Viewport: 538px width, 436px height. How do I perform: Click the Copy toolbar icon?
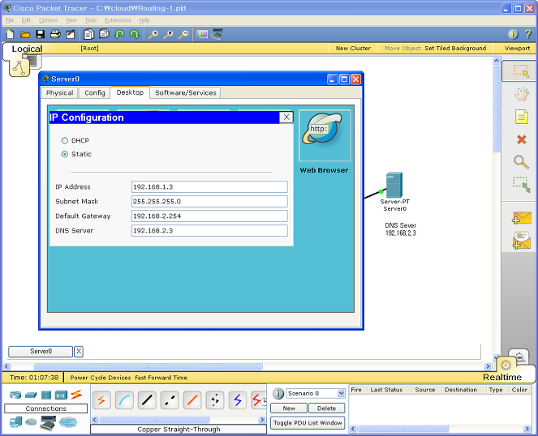89,34
